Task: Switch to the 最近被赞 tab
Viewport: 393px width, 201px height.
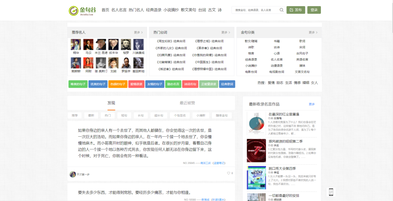Action: pos(187,103)
